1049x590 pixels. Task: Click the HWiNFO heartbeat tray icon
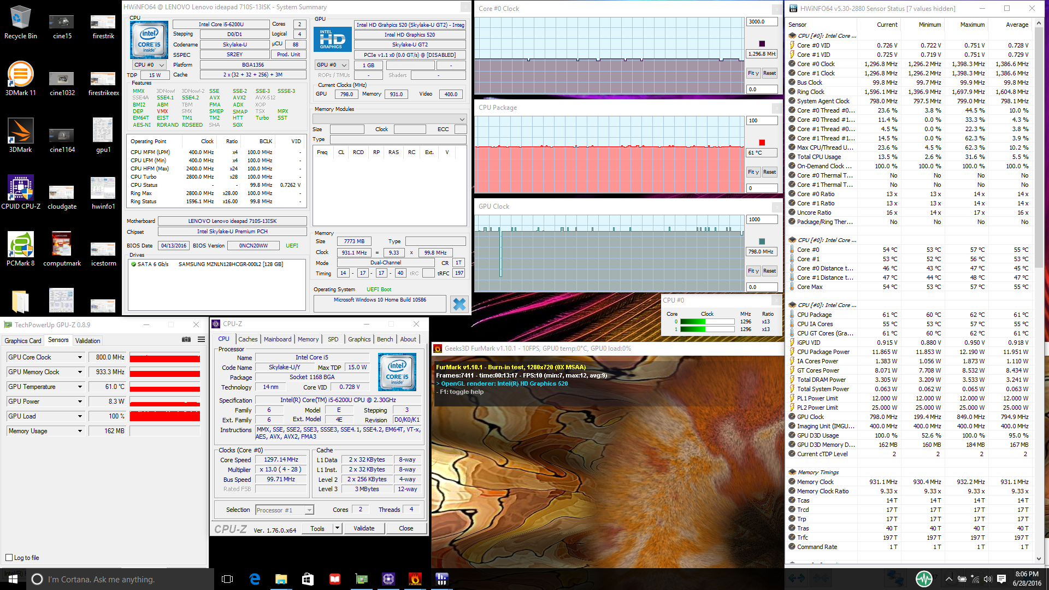(924, 579)
